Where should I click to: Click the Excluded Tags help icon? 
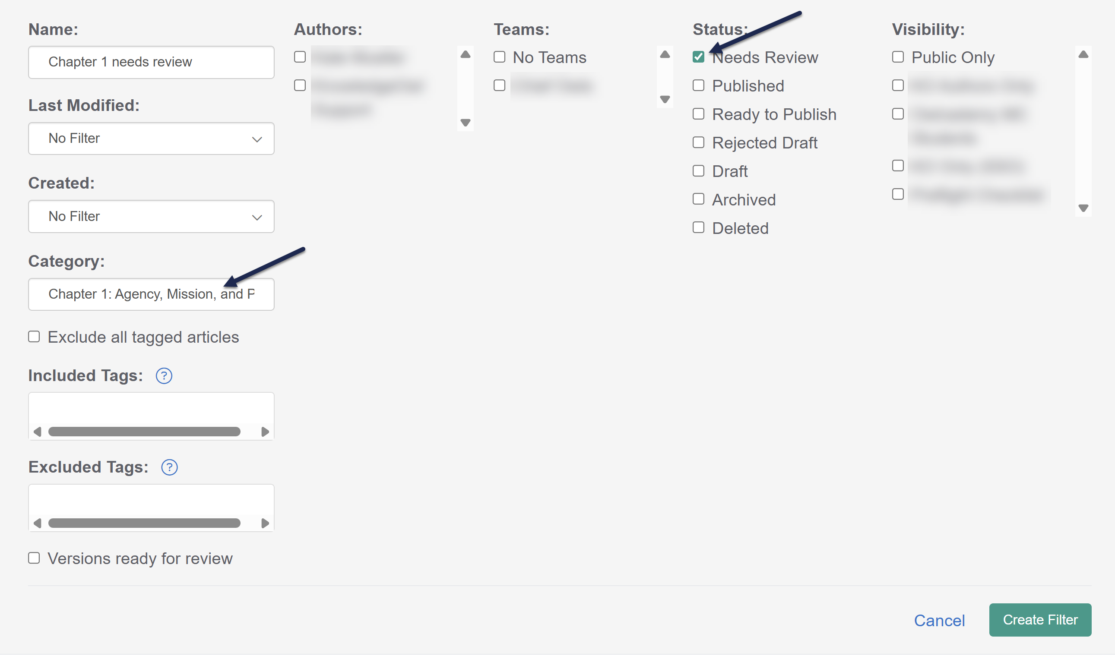169,468
